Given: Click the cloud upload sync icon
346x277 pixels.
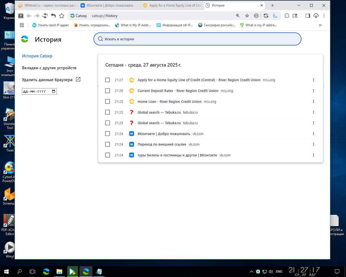Looking at the screenshot, I should click(316, 16).
